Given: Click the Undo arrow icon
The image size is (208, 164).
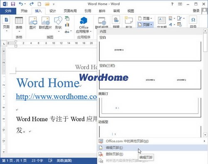Looking at the screenshot, I should point(21,4).
